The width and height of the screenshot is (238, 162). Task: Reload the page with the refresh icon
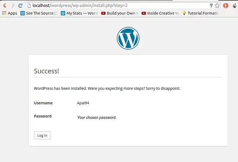coord(20,6)
